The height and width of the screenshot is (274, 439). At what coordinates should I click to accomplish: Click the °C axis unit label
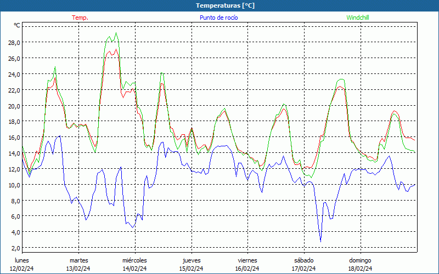pyautogui.click(x=17, y=25)
